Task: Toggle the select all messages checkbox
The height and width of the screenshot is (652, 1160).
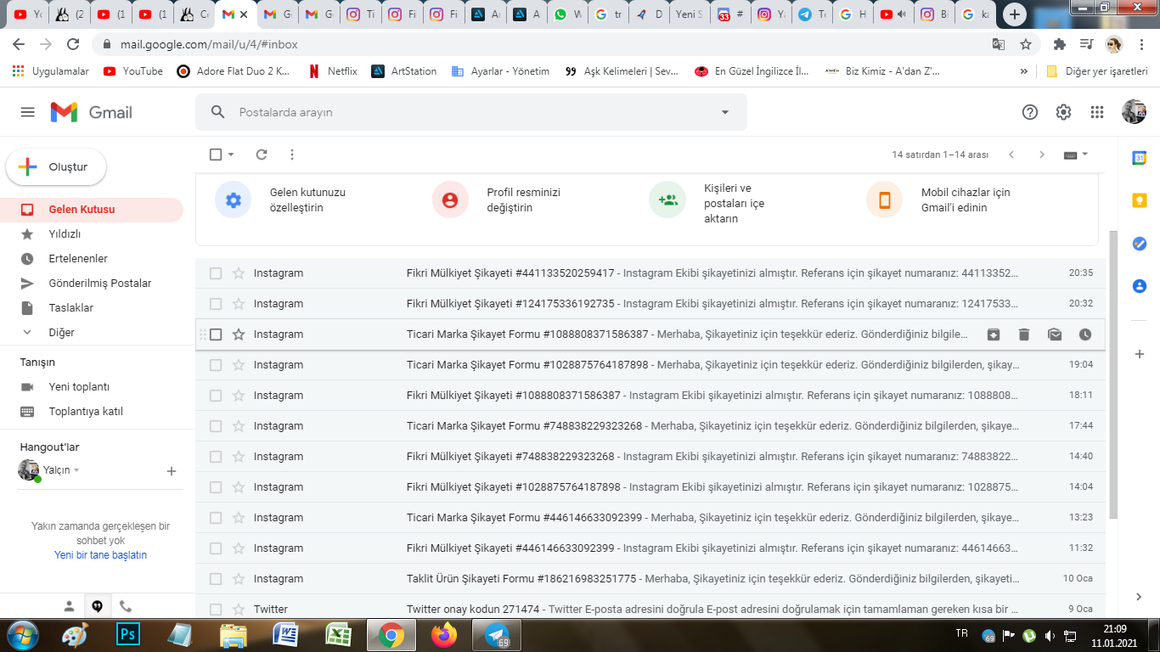Action: [216, 155]
